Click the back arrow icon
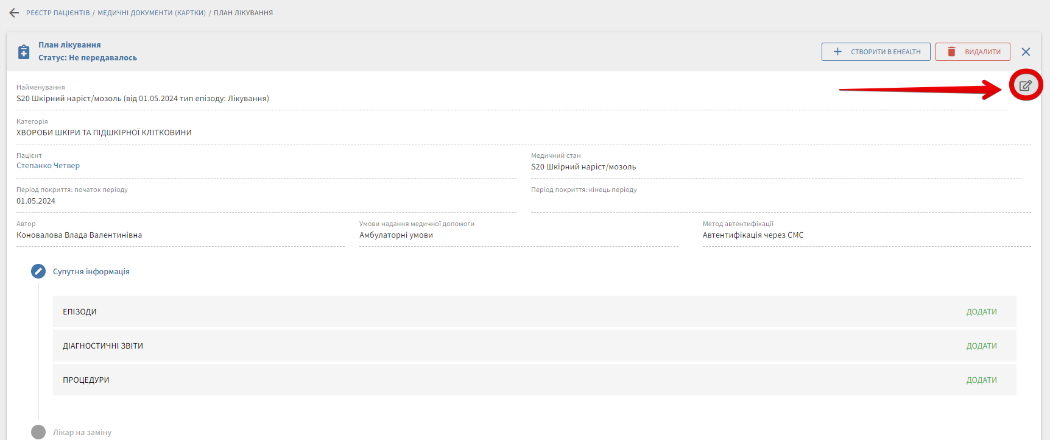Image resolution: width=1050 pixels, height=440 pixels. (14, 13)
